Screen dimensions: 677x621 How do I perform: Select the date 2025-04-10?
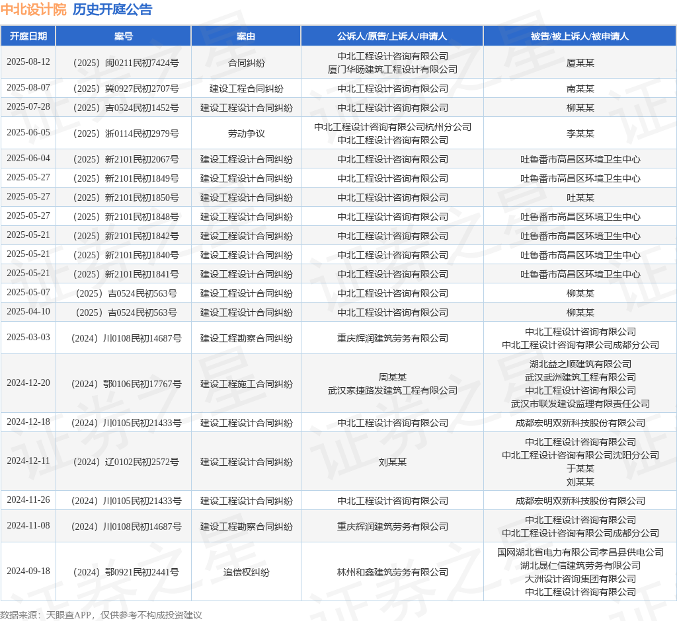(x=28, y=312)
